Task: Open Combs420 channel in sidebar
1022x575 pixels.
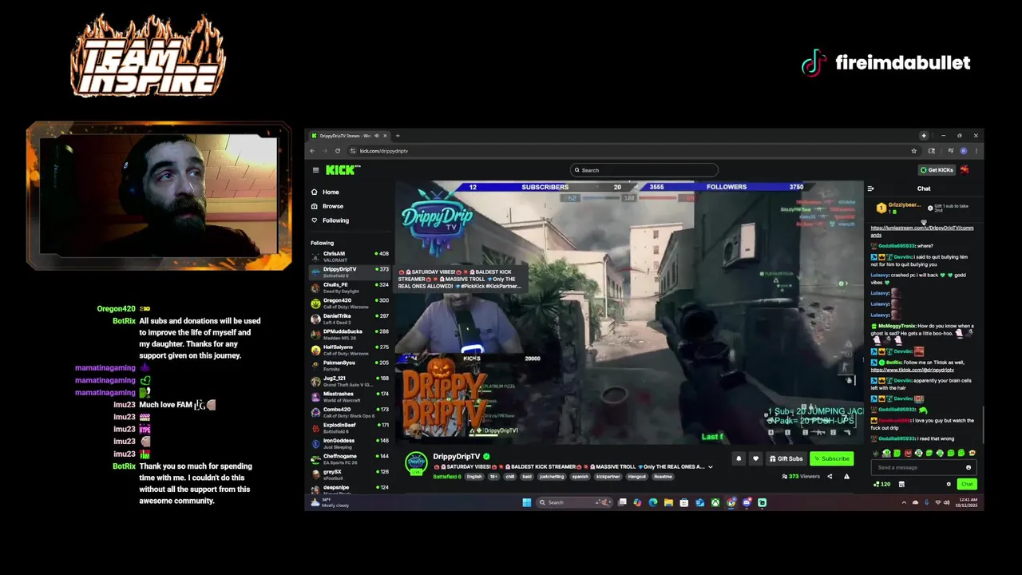Action: coord(350,412)
